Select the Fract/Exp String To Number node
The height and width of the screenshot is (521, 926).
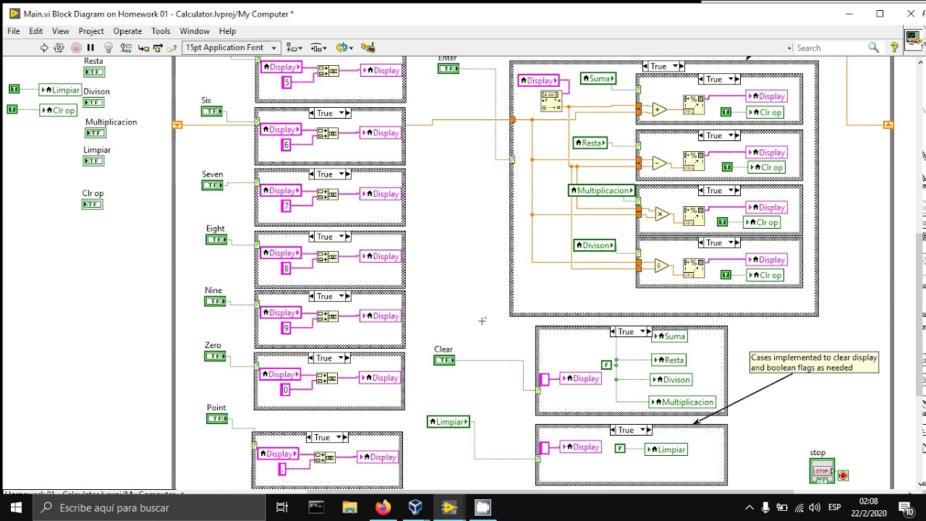click(x=551, y=101)
